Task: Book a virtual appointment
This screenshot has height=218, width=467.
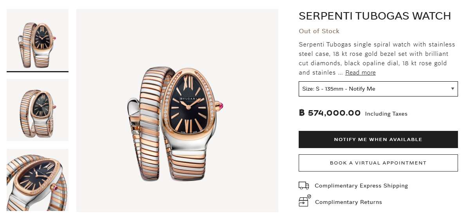Action: coord(378,163)
